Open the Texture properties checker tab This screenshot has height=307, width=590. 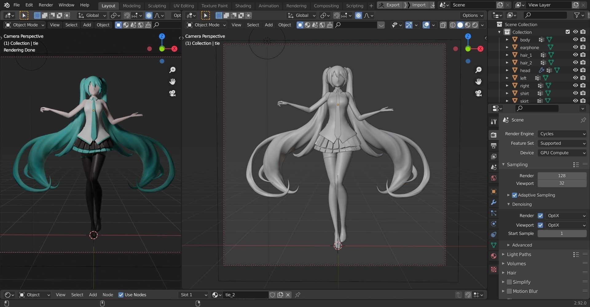click(x=494, y=269)
